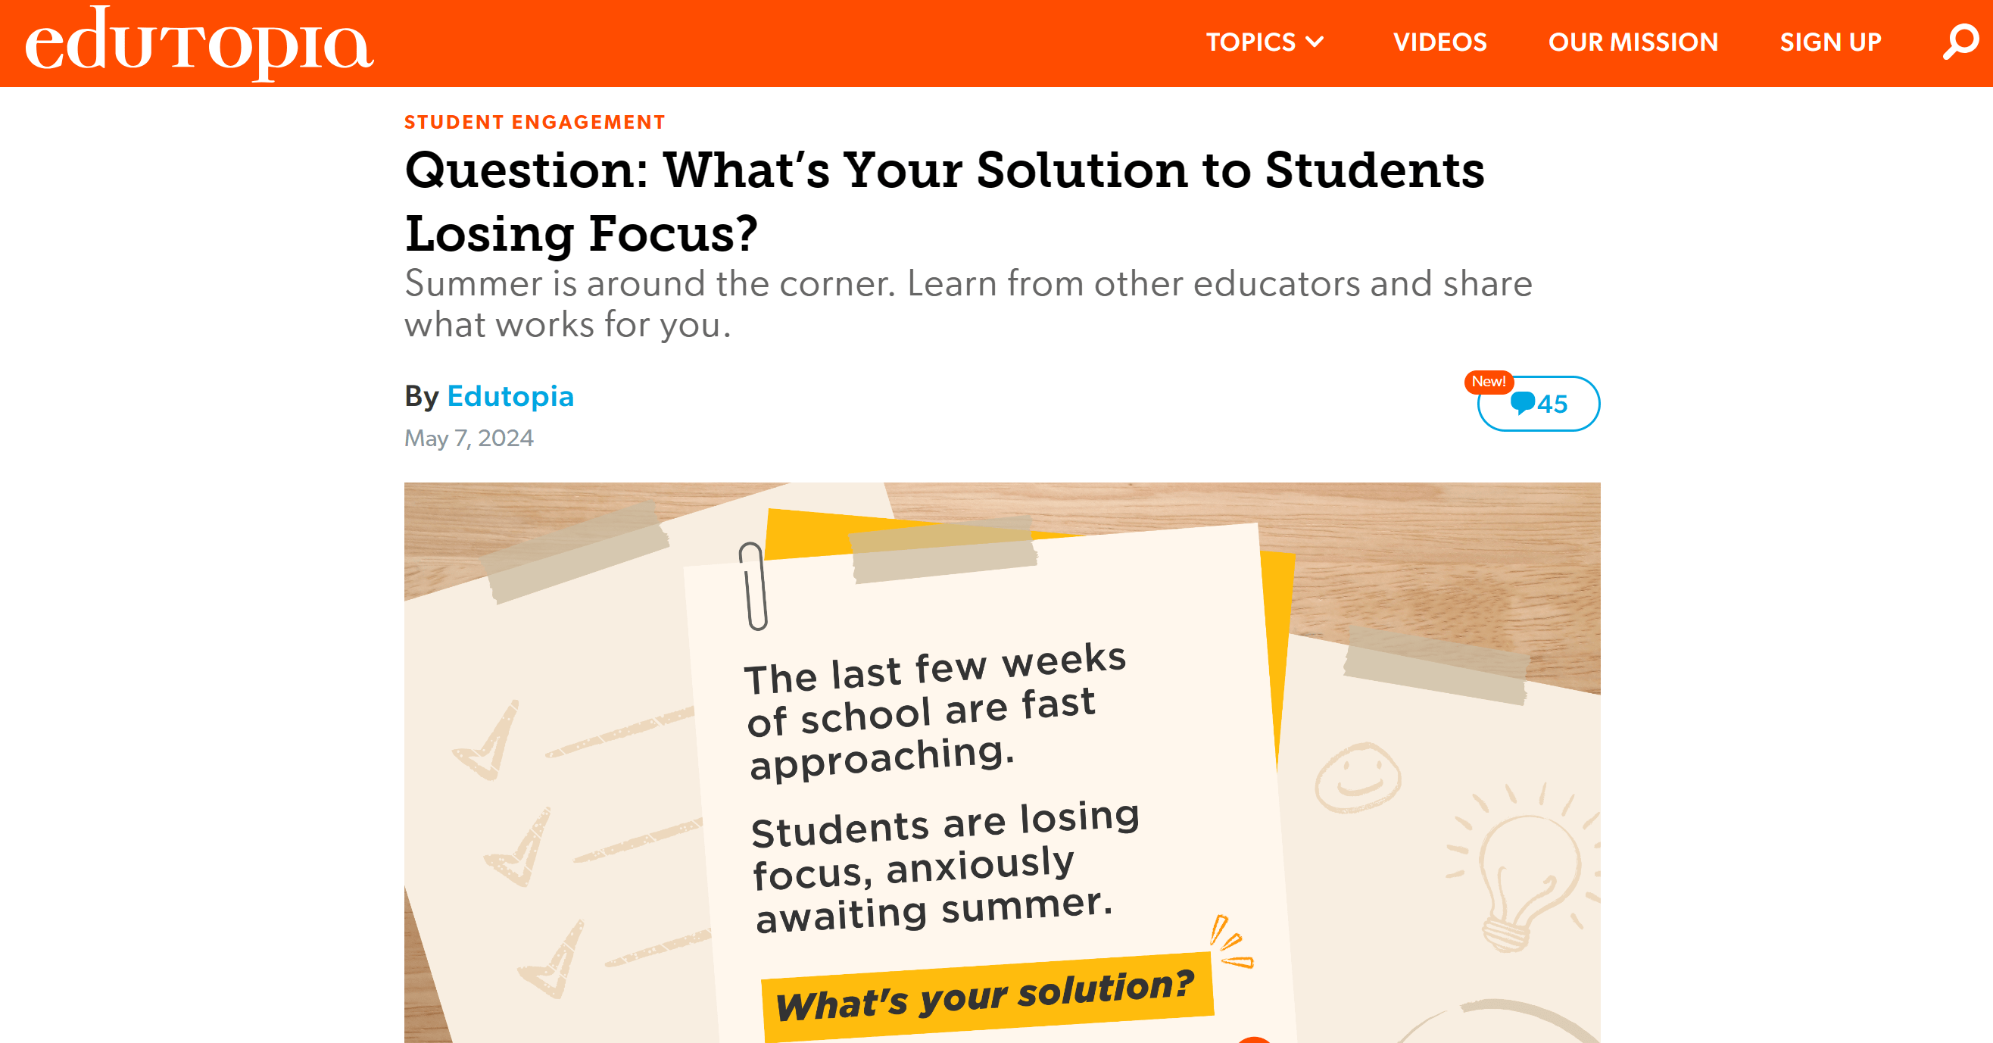Screen dimensions: 1993x1043
Task: Click the 45 comments count
Action: (1552, 404)
